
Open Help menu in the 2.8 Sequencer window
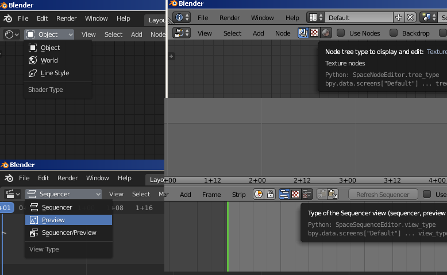[125, 178]
